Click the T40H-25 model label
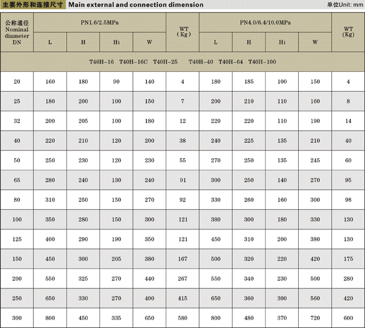 click(165, 62)
